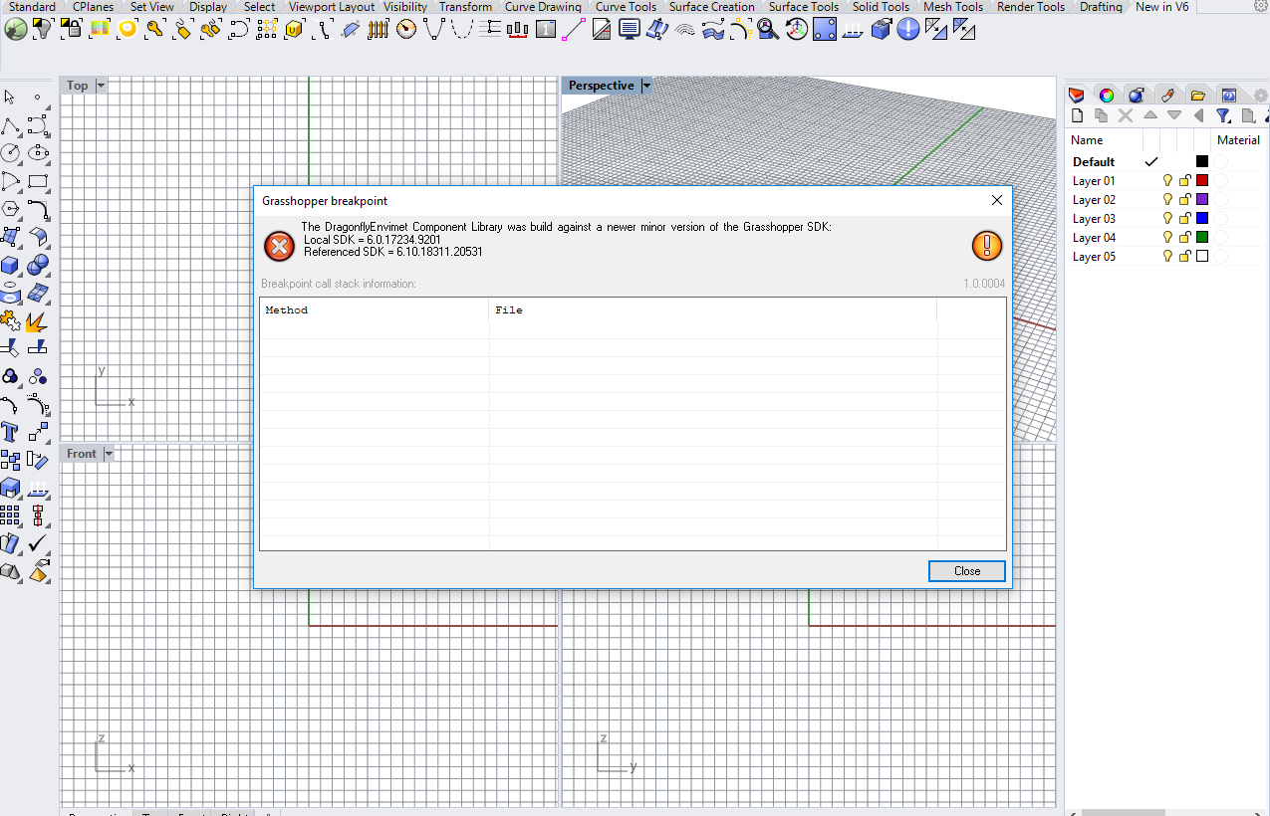Screen dimensions: 1270x816
Task: Click the layer filter funnel icon
Action: coord(1223,116)
